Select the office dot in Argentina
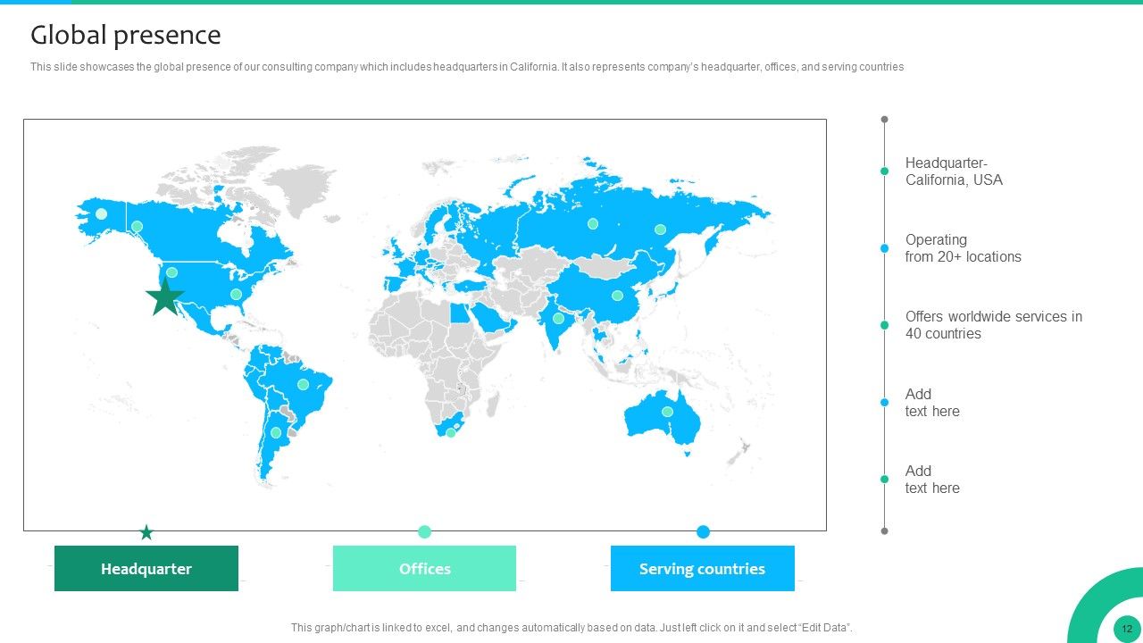This screenshot has width=1143, height=643. click(276, 432)
